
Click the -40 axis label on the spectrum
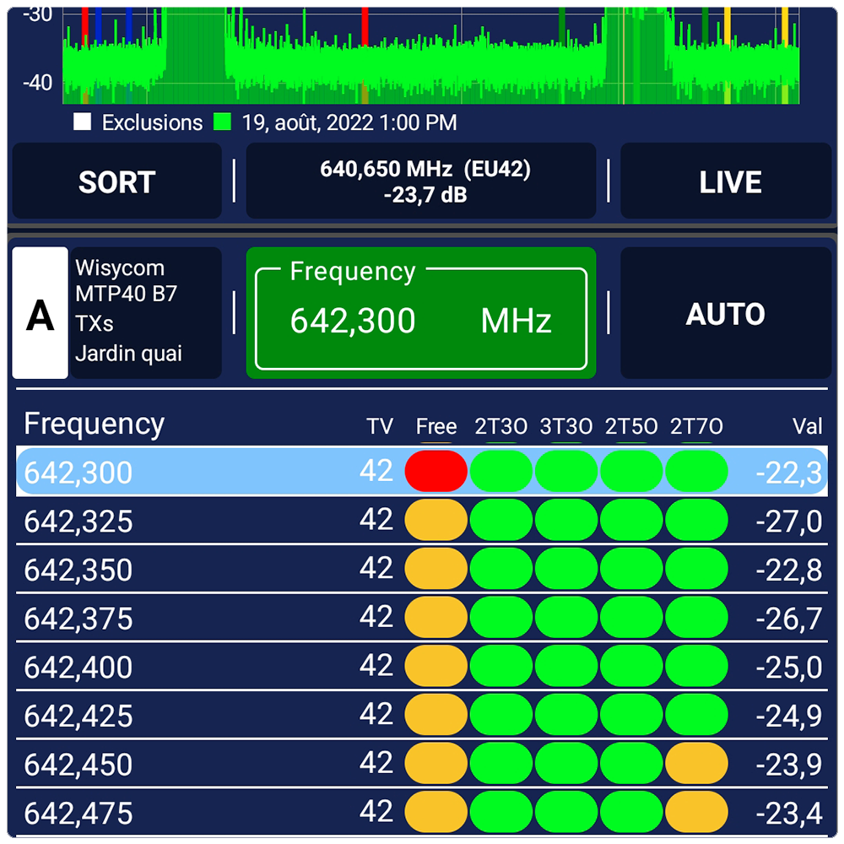[x=38, y=83]
